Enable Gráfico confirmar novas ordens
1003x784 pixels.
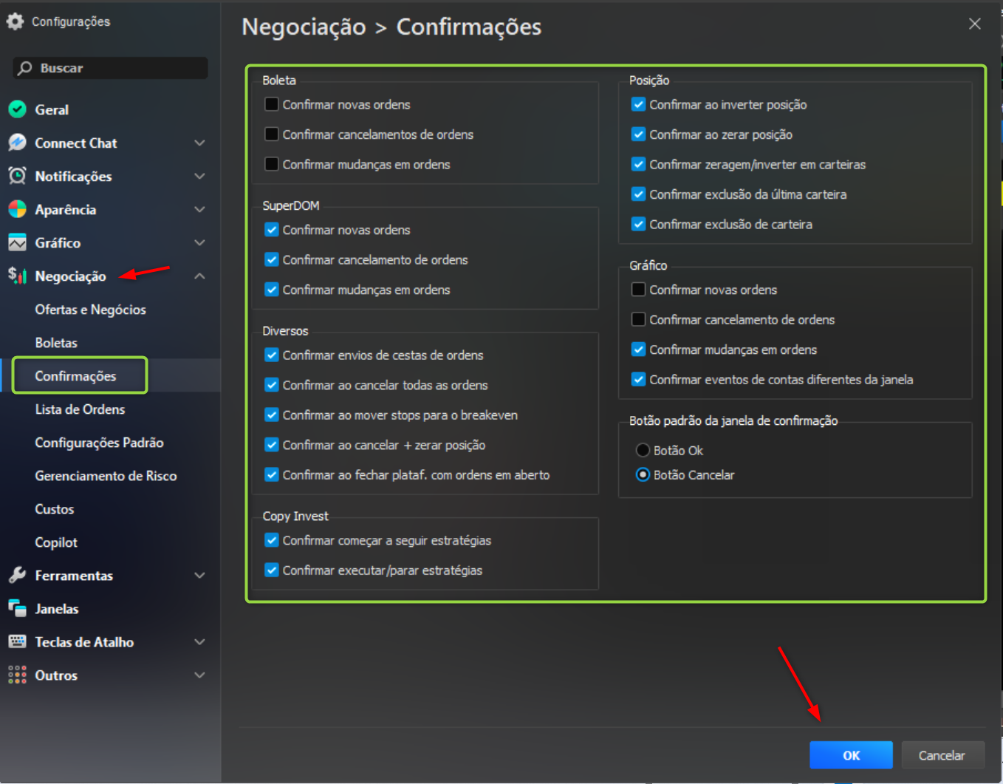pyautogui.click(x=639, y=290)
